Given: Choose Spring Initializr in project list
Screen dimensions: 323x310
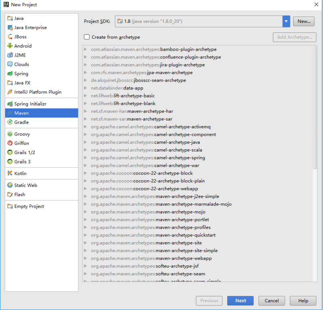Looking at the screenshot, I should click(x=42, y=104).
